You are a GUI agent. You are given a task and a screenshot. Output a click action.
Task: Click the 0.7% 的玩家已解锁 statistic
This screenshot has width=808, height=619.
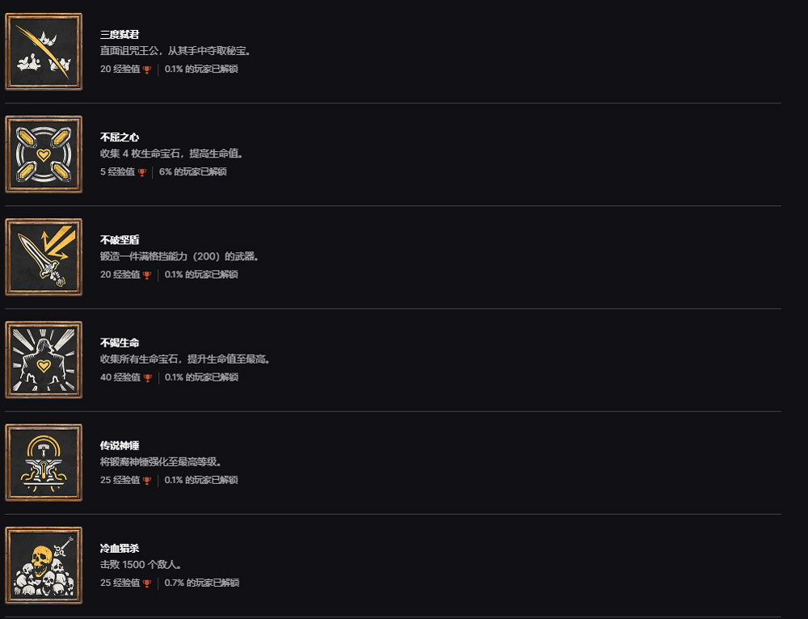[x=202, y=583]
